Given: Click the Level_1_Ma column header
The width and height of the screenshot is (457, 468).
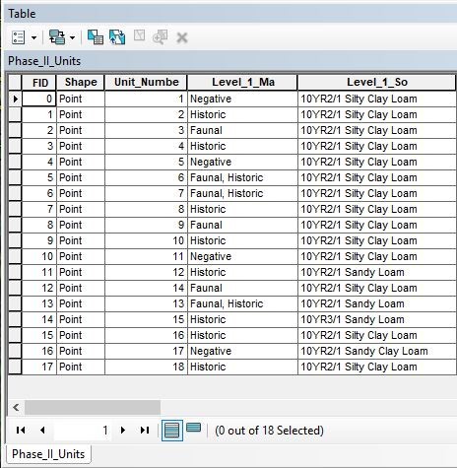Looking at the screenshot, I should pos(242,82).
